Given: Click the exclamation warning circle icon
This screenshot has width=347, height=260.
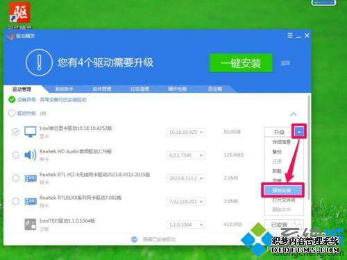Looking at the screenshot, I should tap(39, 62).
